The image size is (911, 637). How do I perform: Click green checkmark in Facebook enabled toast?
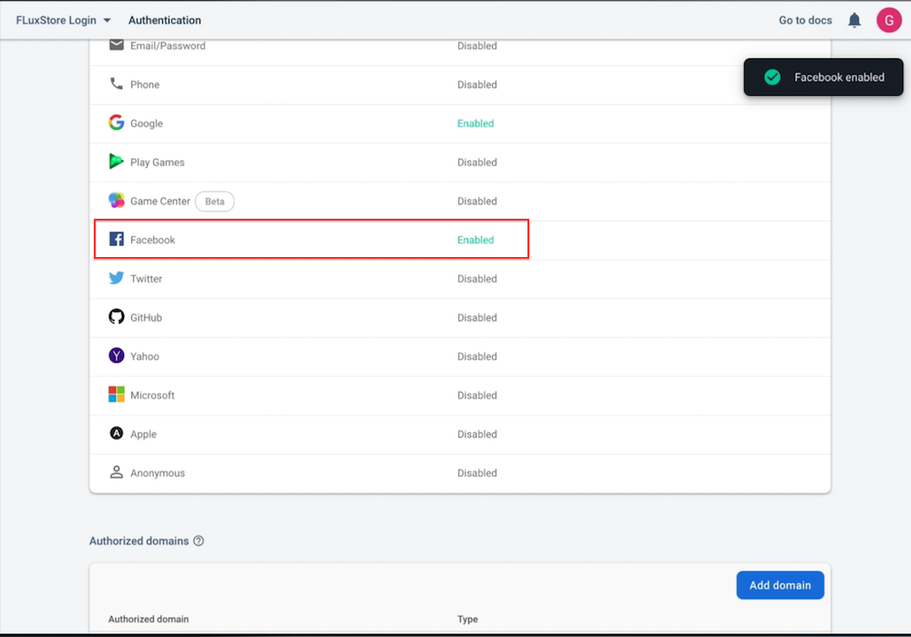click(x=773, y=77)
